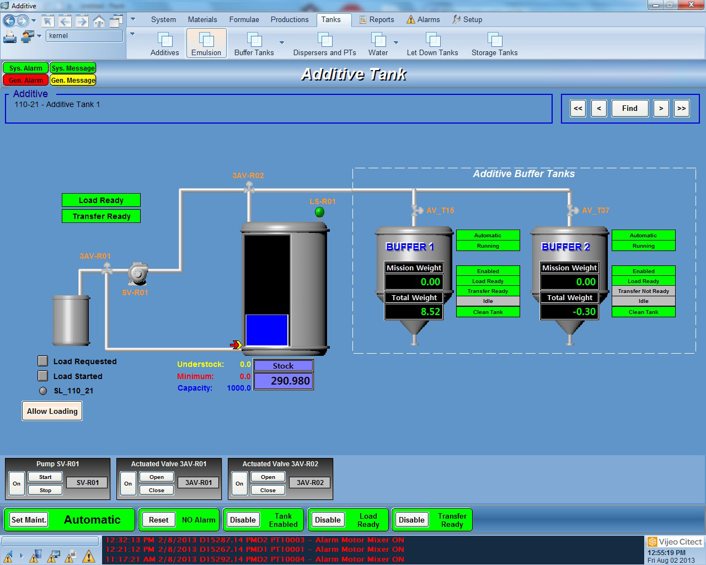706x565 pixels.
Task: Toggle the Load Requested checkbox
Action: (43, 361)
